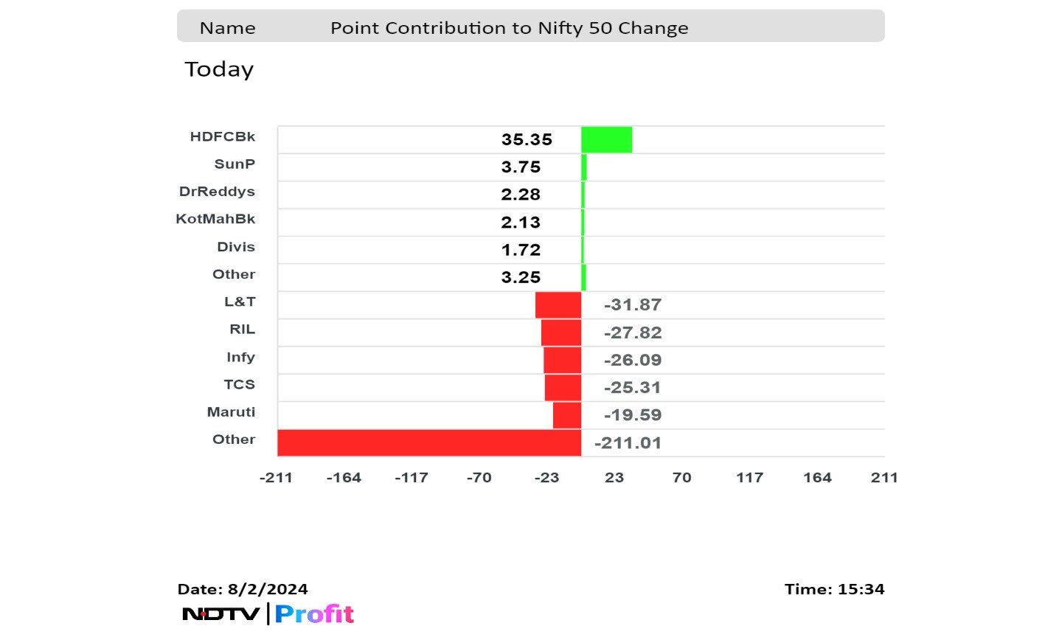
Task: Select the Today label
Action: [219, 69]
